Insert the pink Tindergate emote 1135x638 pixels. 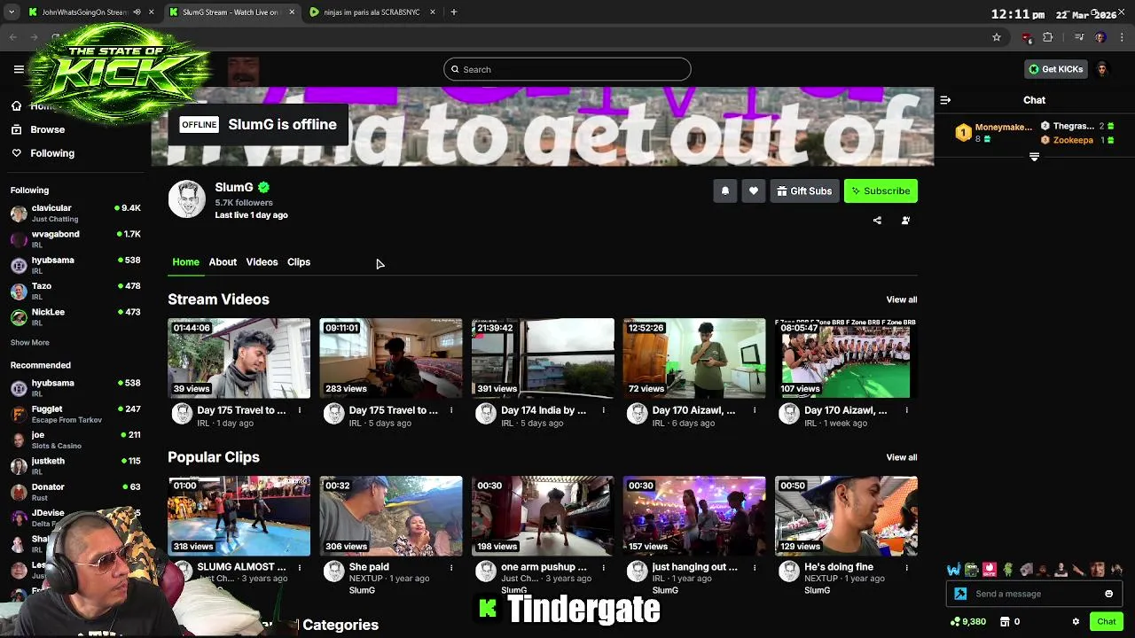(x=990, y=570)
